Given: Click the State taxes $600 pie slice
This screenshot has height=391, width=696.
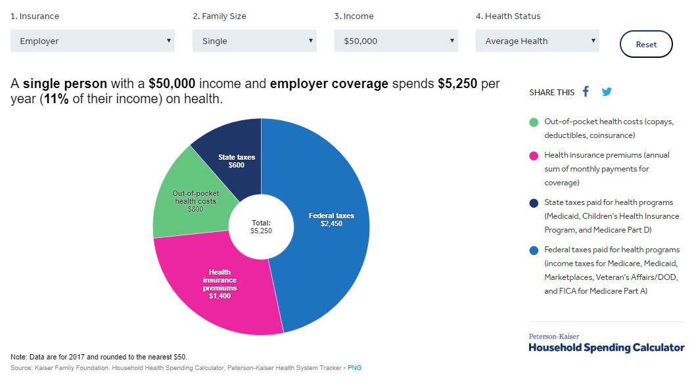Looking at the screenshot, I should click(237, 161).
